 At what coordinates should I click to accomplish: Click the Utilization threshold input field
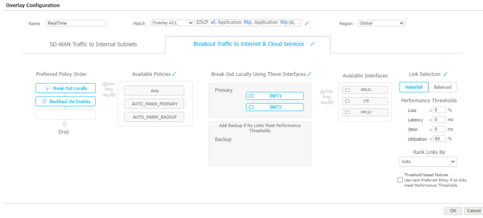click(439, 139)
